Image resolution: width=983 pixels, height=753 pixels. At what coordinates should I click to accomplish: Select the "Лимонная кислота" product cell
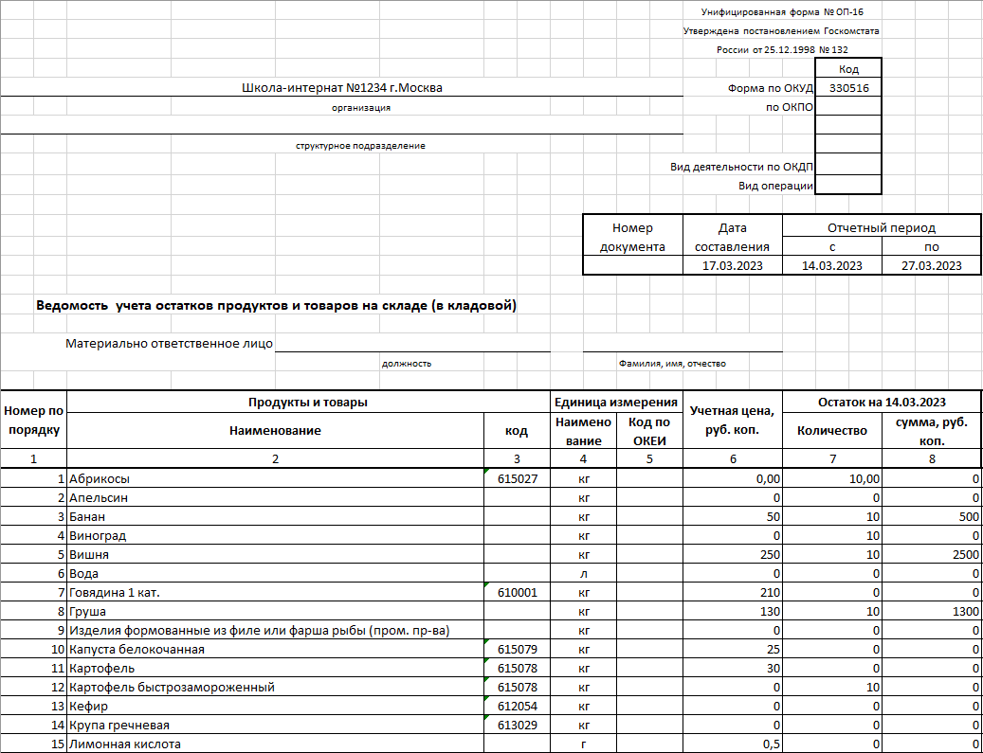click(x=276, y=744)
